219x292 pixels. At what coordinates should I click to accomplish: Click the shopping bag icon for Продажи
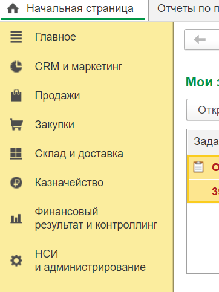(x=16, y=95)
